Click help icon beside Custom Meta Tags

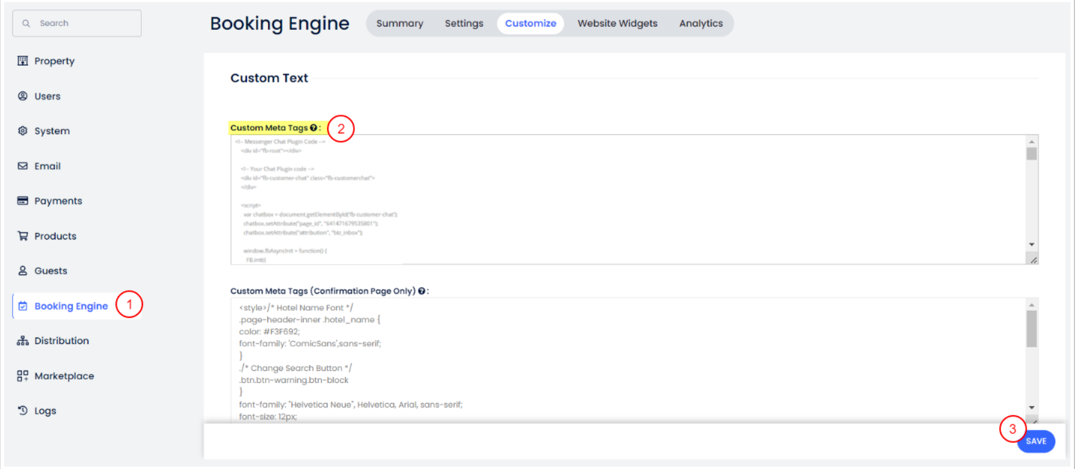(313, 128)
